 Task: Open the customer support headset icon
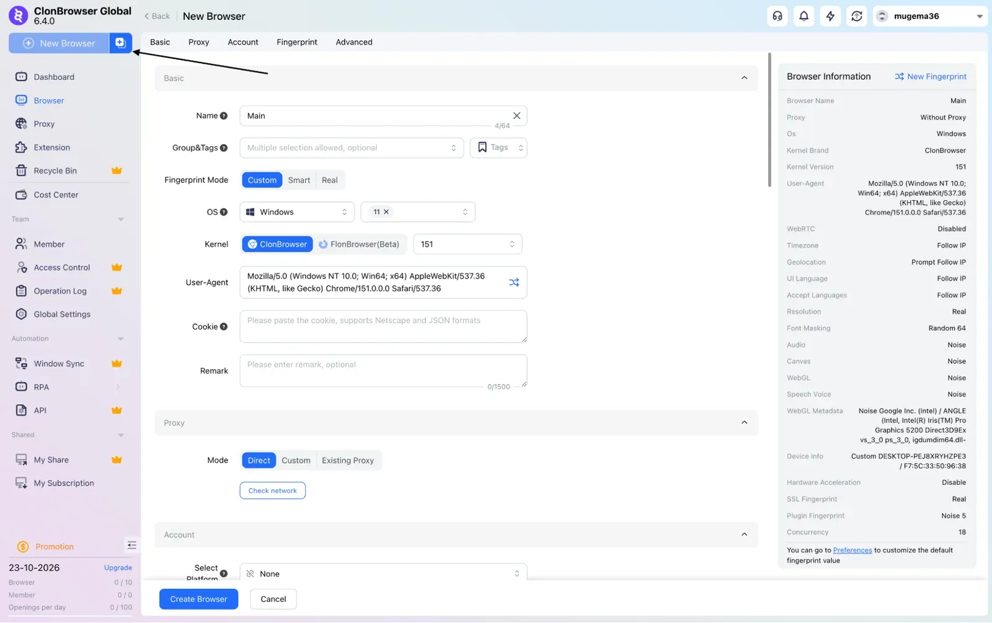pos(777,16)
